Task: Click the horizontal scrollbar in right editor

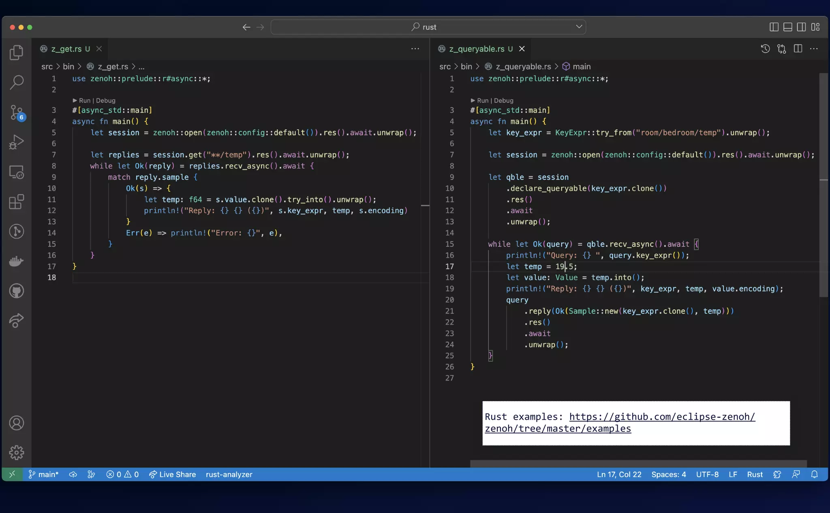Action: click(x=638, y=464)
